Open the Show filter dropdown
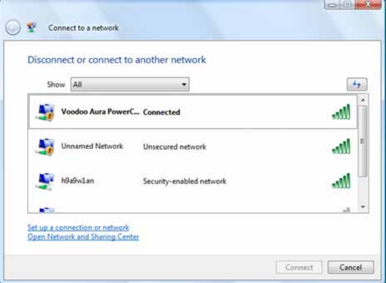This screenshot has height=283, width=386. coord(130,85)
